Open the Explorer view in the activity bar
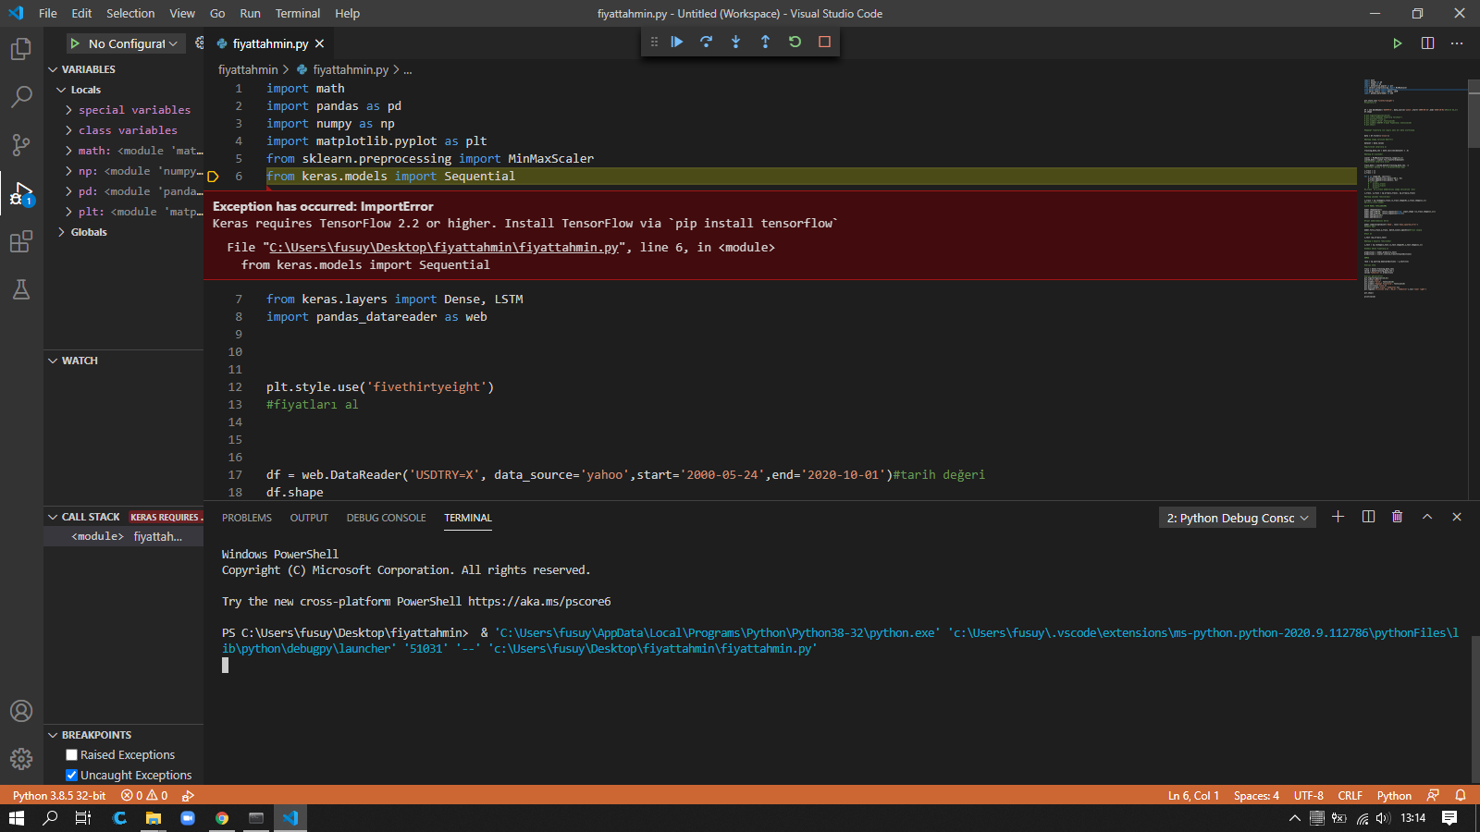The width and height of the screenshot is (1480, 832). [21, 49]
